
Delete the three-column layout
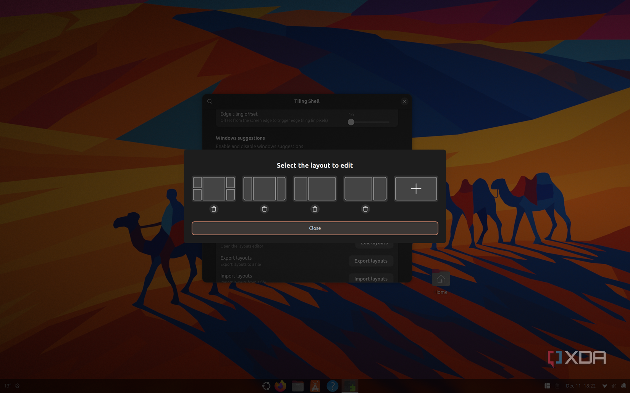[264, 209]
